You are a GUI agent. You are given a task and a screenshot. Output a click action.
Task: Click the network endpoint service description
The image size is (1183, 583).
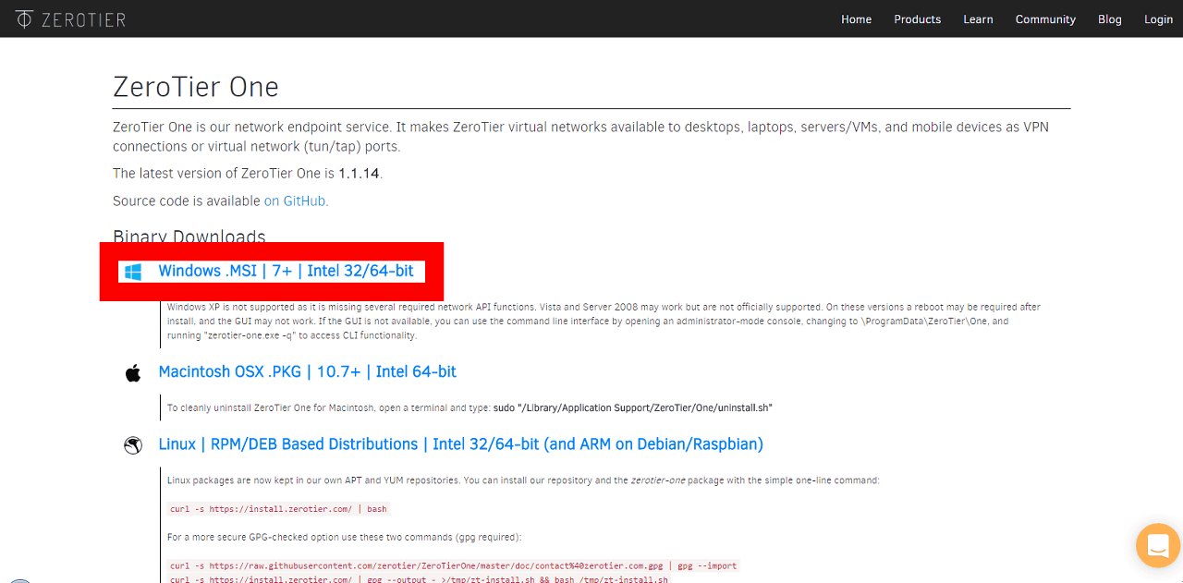(580, 136)
